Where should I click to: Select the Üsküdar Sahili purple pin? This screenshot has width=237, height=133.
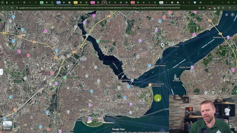tap(192, 67)
